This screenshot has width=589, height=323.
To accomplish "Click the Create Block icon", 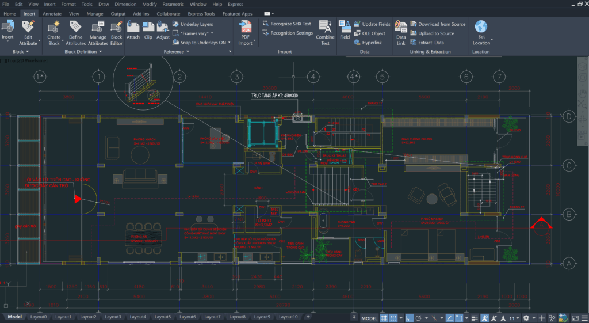I will [54, 27].
